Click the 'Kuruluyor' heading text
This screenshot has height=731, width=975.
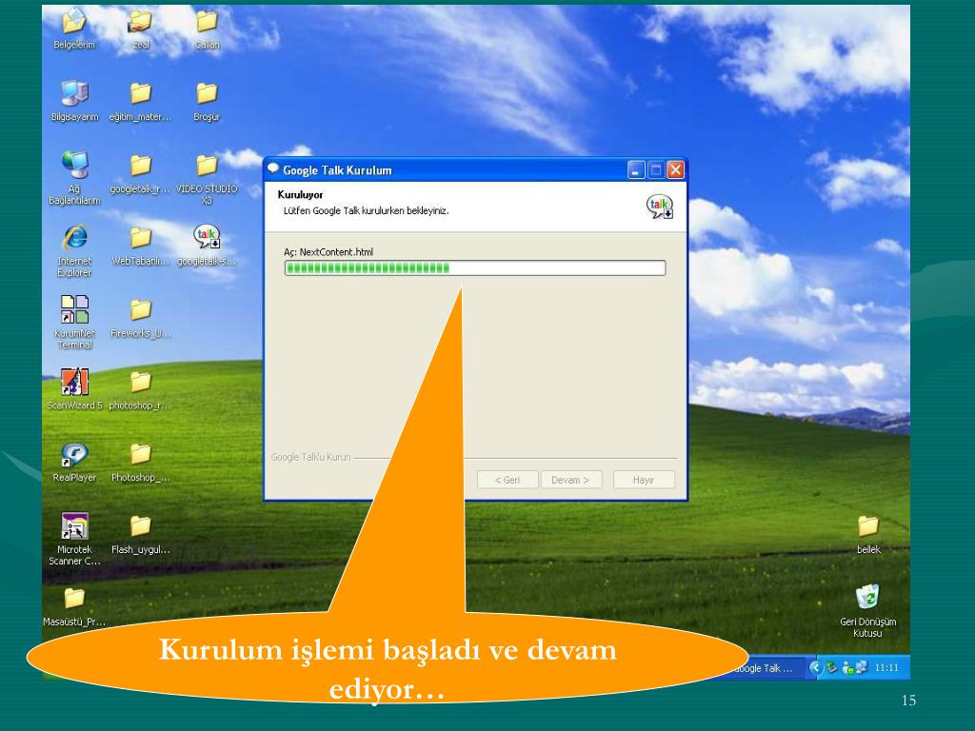(x=300, y=194)
